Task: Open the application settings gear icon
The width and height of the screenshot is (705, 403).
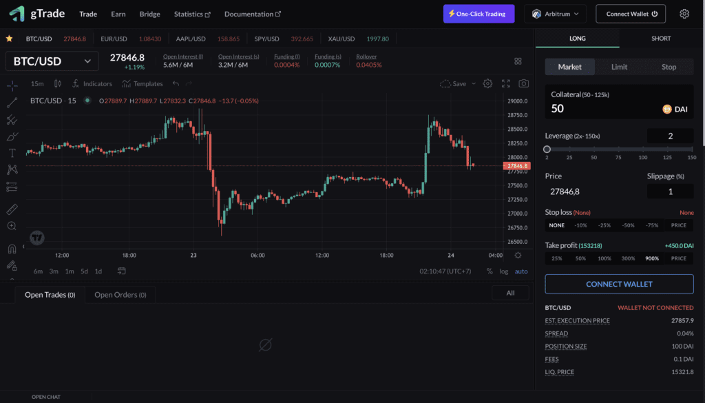Action: tap(684, 14)
